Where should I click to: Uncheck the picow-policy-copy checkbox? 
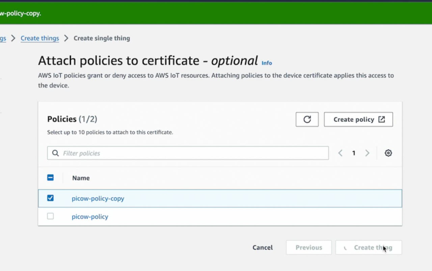[50, 198]
